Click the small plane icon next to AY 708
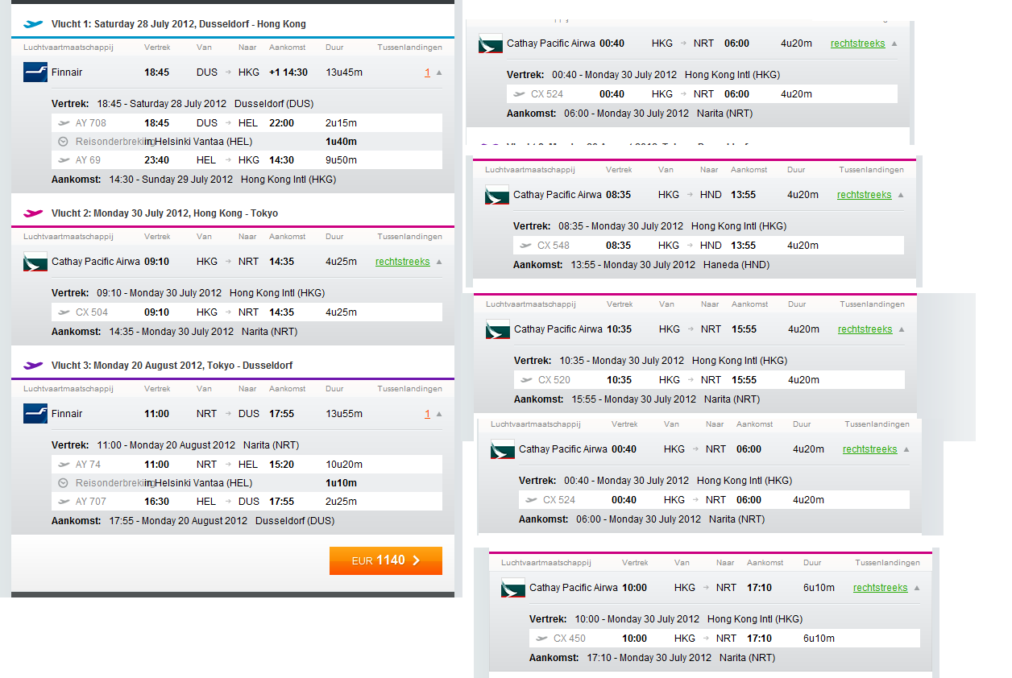The height and width of the screenshot is (678, 1012). coord(64,123)
